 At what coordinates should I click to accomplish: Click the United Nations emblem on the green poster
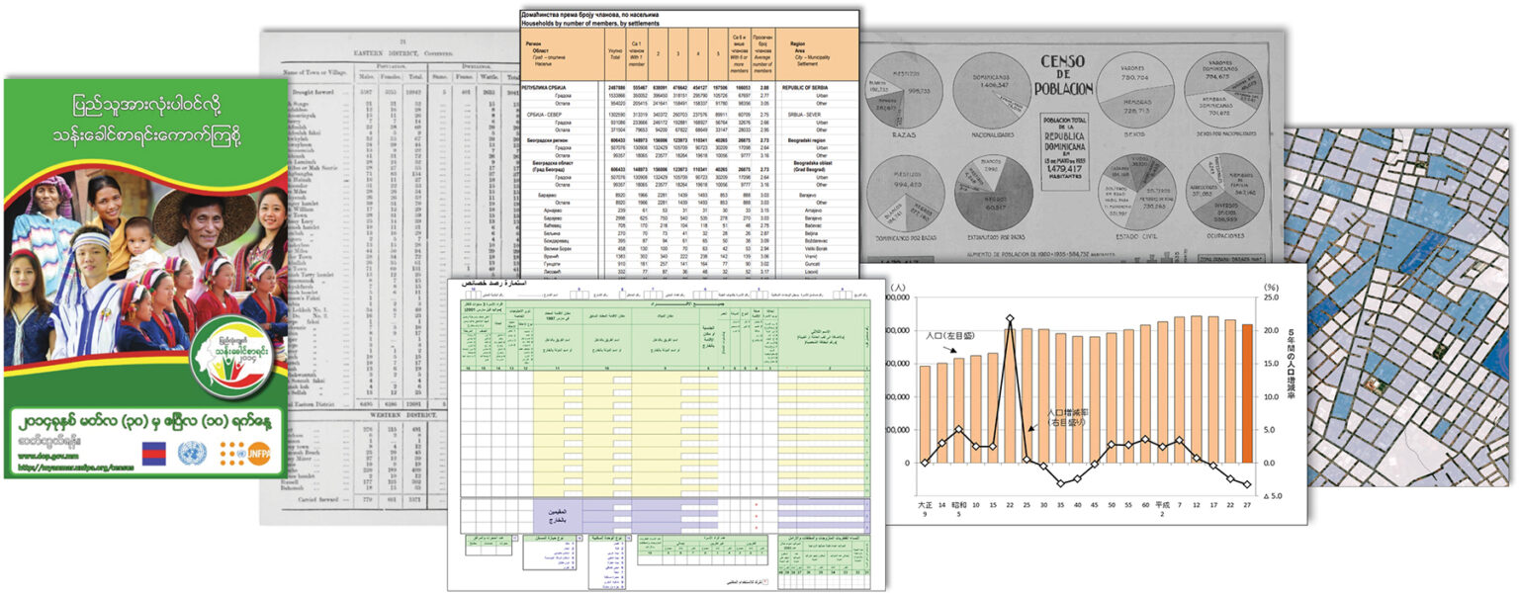click(192, 454)
